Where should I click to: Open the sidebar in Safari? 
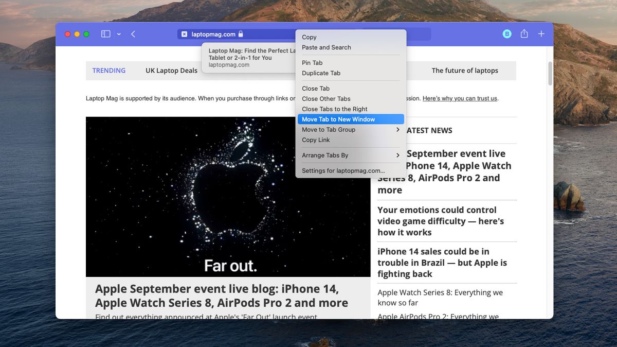tap(105, 33)
